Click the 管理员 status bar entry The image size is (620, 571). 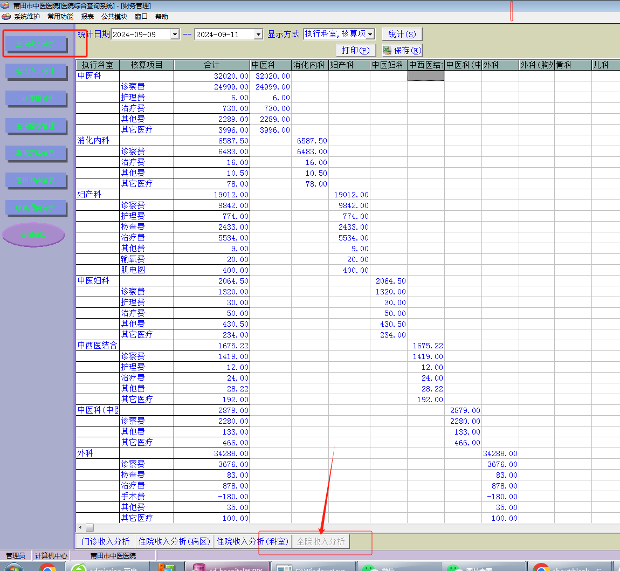pyautogui.click(x=16, y=555)
